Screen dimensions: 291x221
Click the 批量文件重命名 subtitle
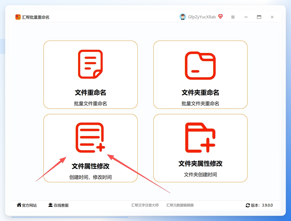coord(90,104)
